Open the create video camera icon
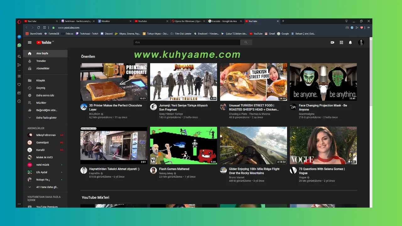The width and height of the screenshot is (402, 226). coord(332,42)
